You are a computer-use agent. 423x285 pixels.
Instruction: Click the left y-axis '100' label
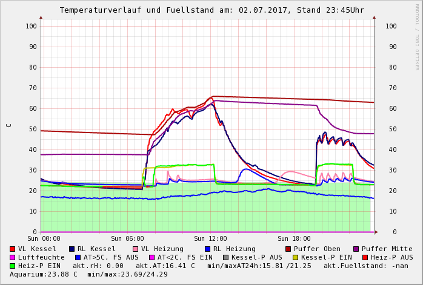[x=31, y=26]
